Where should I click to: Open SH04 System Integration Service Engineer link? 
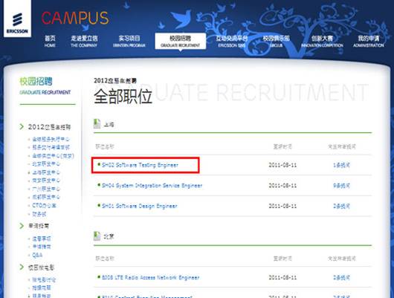(x=152, y=186)
